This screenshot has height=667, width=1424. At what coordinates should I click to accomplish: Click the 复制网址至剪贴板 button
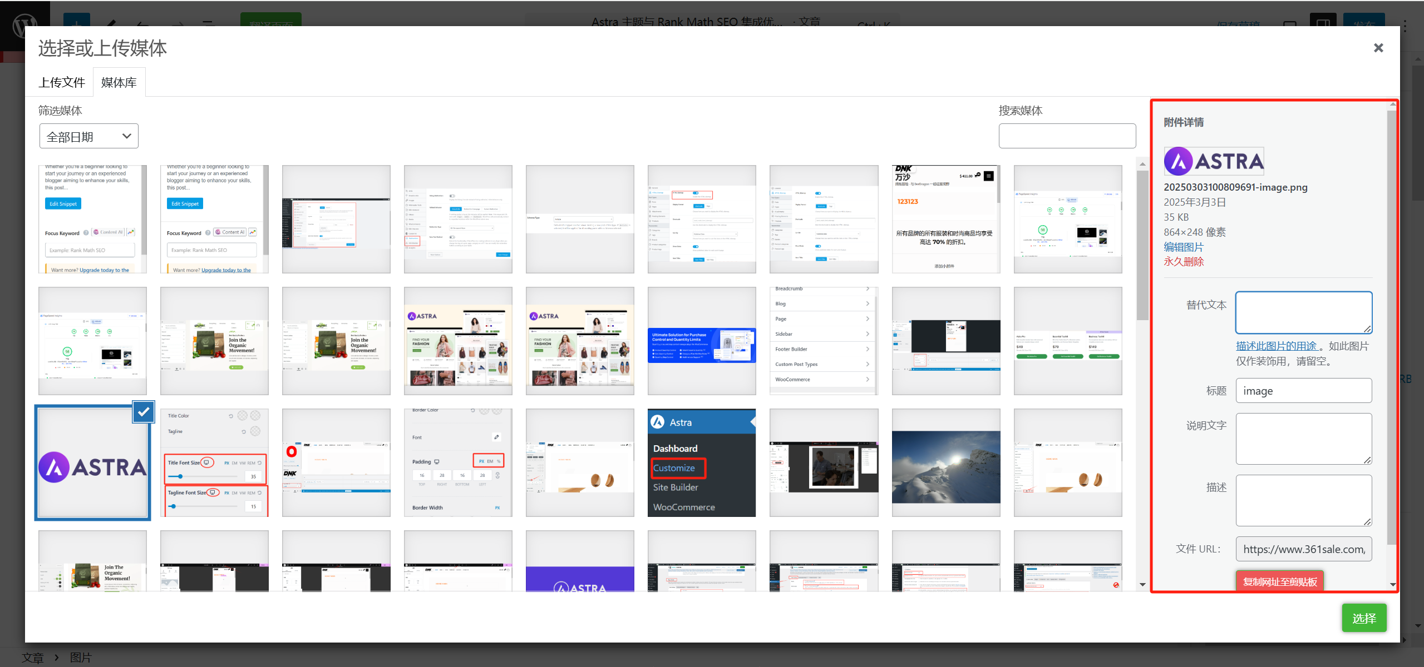(1279, 581)
